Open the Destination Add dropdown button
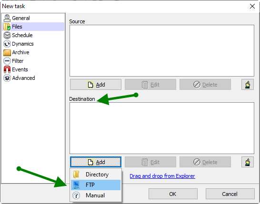Viewport: 260px width, 204px height. pyautogui.click(x=96, y=162)
